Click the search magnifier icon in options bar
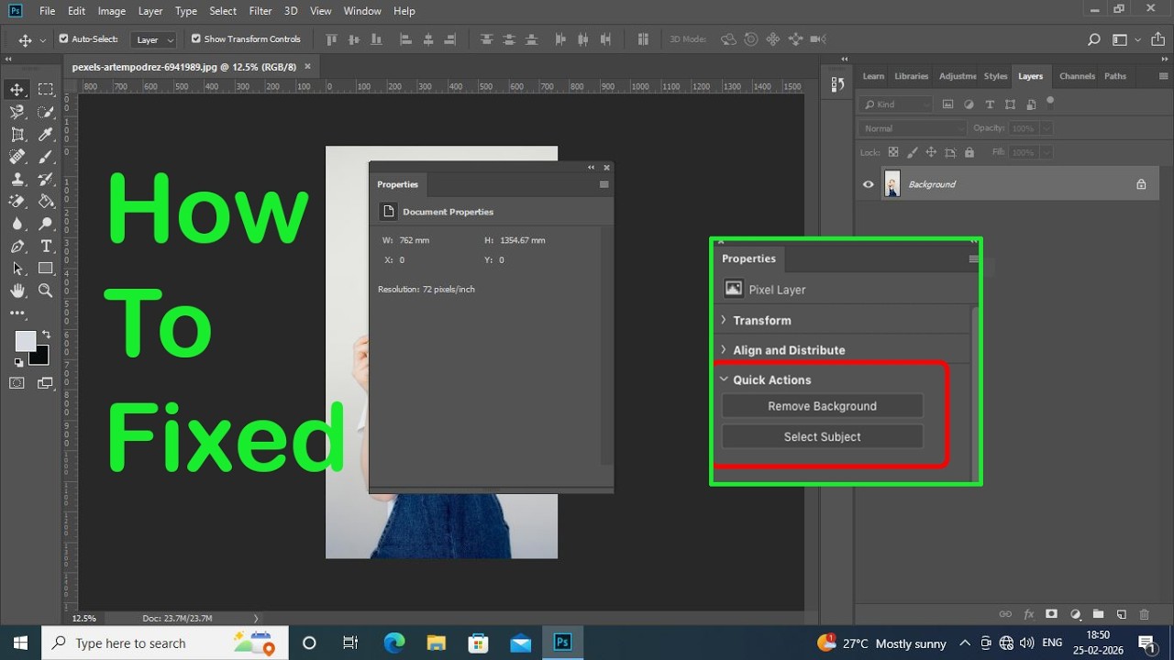The image size is (1174, 660). point(1093,39)
